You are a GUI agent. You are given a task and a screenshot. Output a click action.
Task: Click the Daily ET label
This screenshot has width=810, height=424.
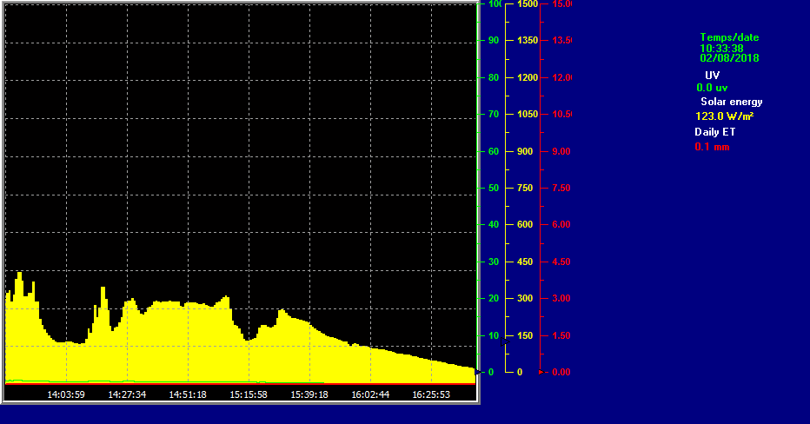click(714, 132)
